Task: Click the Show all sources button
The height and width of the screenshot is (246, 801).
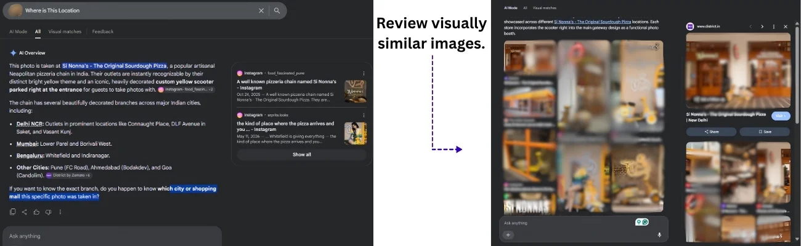Action: (x=301, y=154)
